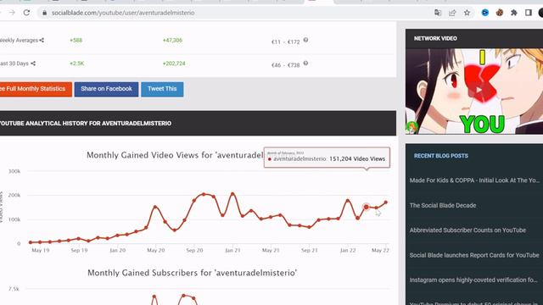
Task: Click help icon next to €11 - €172
Action: click(x=305, y=40)
